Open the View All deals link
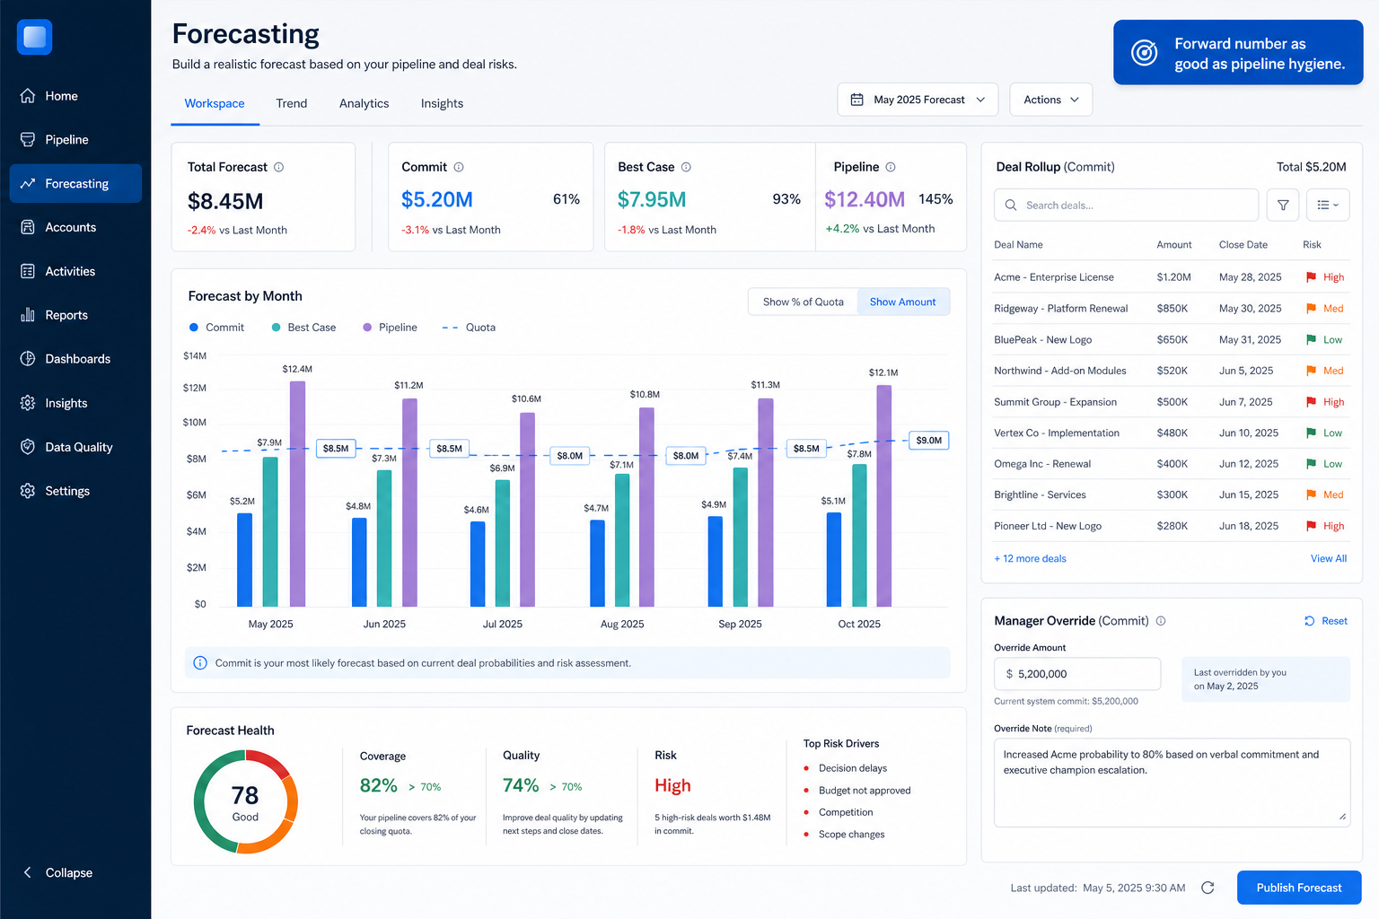 [1329, 558]
